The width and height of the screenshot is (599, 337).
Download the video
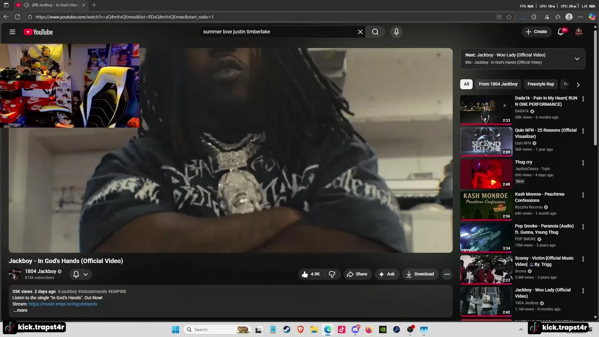pyautogui.click(x=420, y=274)
